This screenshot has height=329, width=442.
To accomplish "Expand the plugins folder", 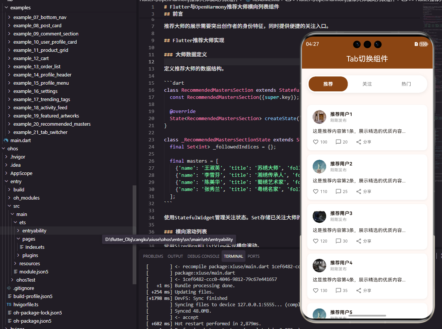I will pyautogui.click(x=18, y=255).
